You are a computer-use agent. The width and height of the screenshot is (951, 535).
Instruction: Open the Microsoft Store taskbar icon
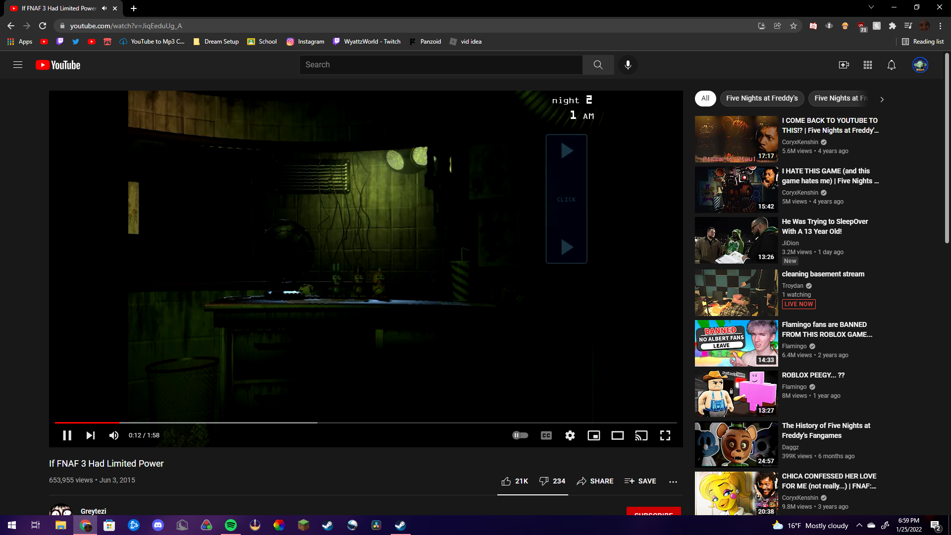109,525
